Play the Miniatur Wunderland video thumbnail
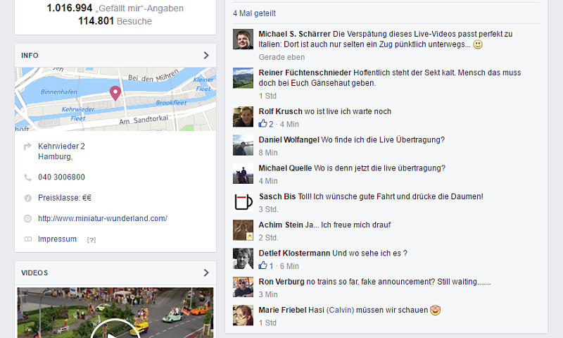 click(x=115, y=313)
